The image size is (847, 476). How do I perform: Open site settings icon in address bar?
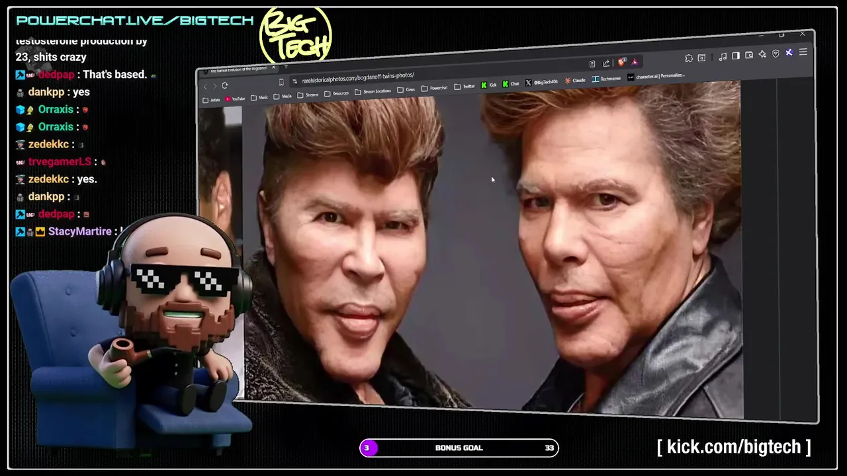coord(294,81)
